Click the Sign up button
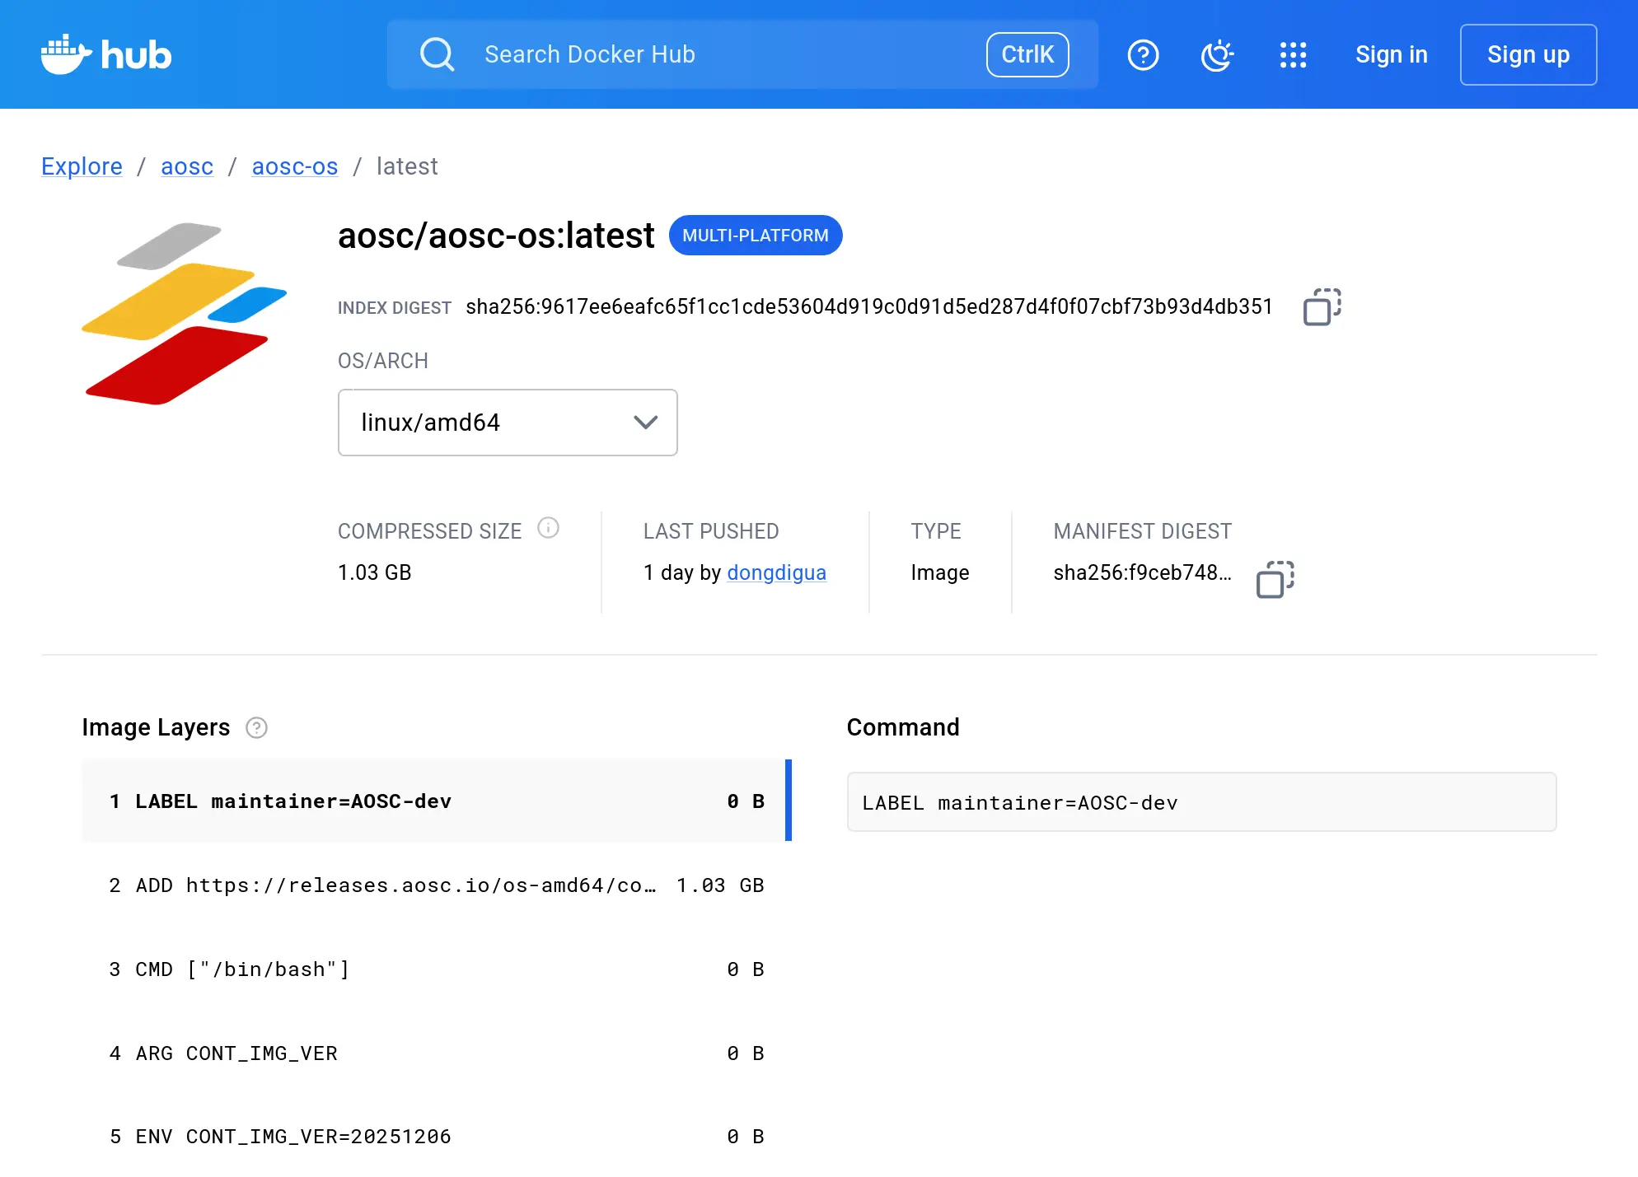This screenshot has width=1638, height=1177. coord(1528,54)
